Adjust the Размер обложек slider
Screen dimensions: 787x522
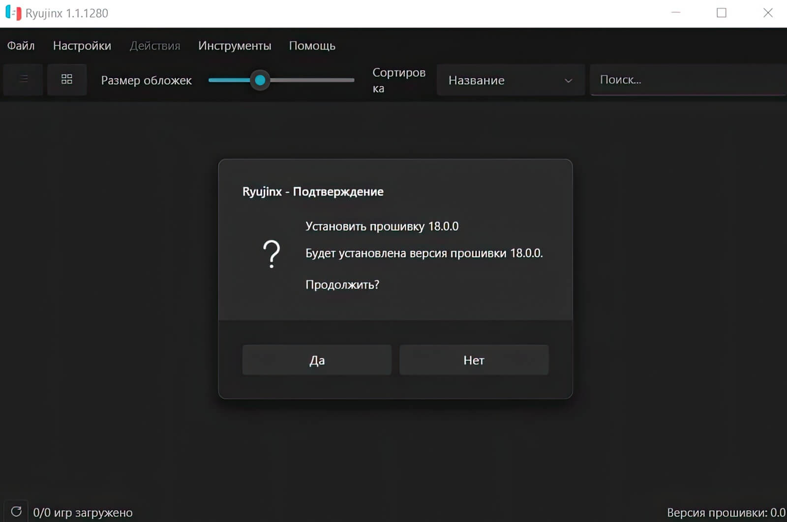(x=260, y=80)
